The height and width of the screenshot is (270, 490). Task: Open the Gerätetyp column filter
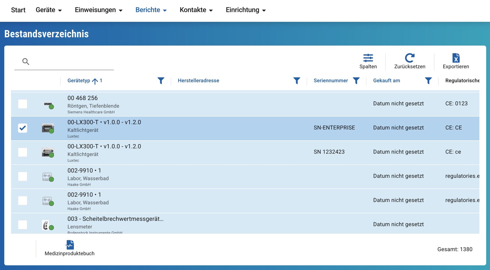pos(161,80)
